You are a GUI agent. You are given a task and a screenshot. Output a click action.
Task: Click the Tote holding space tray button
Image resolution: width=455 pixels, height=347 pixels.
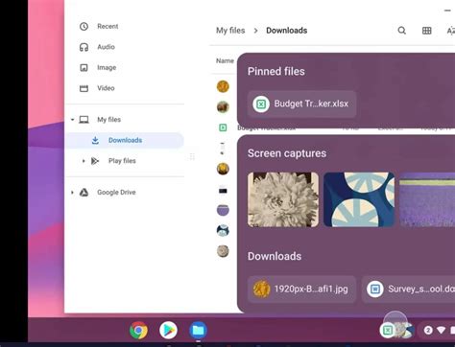[x=395, y=330]
